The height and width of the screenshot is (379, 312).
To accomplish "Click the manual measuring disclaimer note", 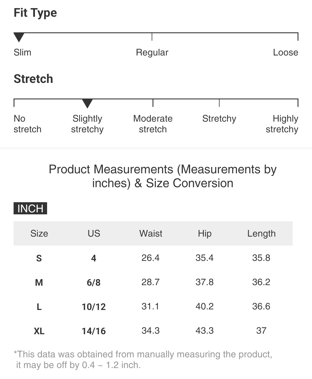I will tap(143, 360).
